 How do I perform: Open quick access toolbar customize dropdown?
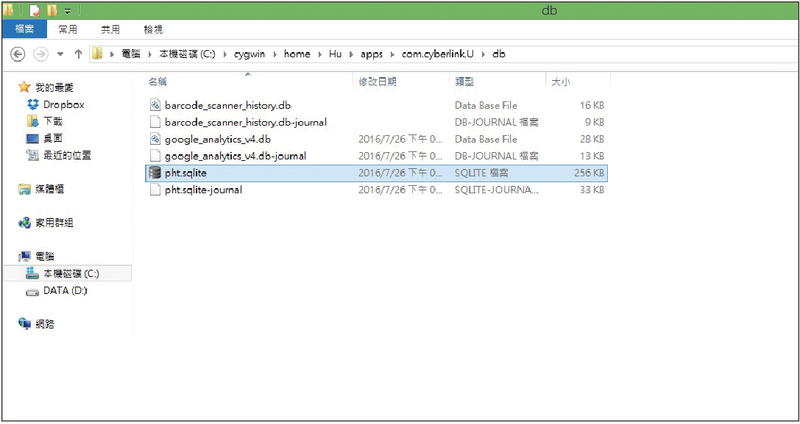68,11
